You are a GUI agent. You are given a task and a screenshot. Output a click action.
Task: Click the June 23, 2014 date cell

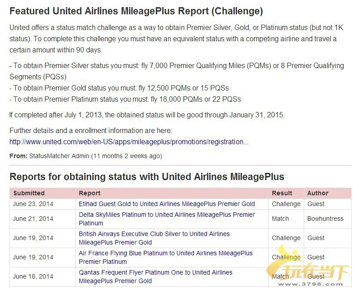pyautogui.click(x=33, y=204)
